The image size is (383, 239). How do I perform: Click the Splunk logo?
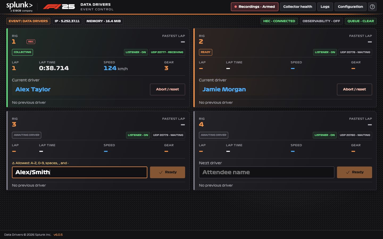point(19,7)
